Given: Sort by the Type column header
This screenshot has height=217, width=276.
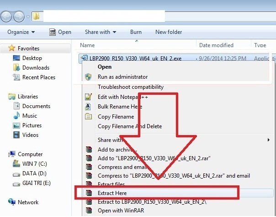Looking at the screenshot, I should [x=260, y=45].
